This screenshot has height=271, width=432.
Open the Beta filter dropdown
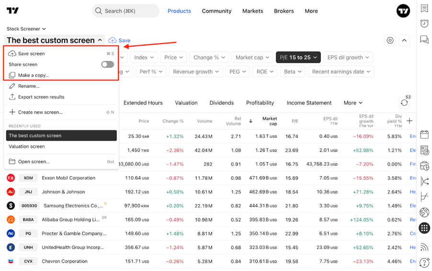point(293,72)
